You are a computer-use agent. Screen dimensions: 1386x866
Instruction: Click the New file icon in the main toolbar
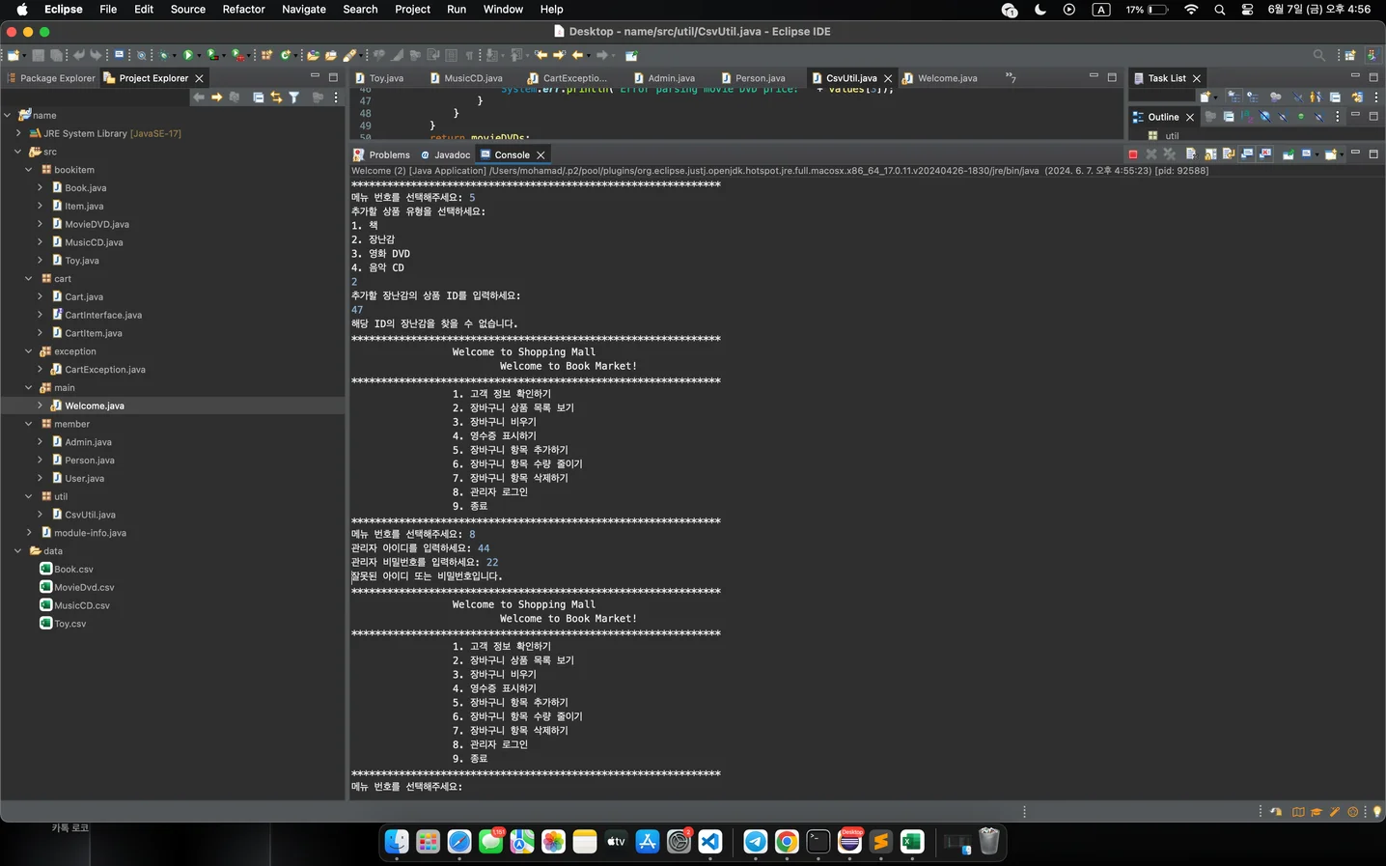pyautogui.click(x=14, y=55)
